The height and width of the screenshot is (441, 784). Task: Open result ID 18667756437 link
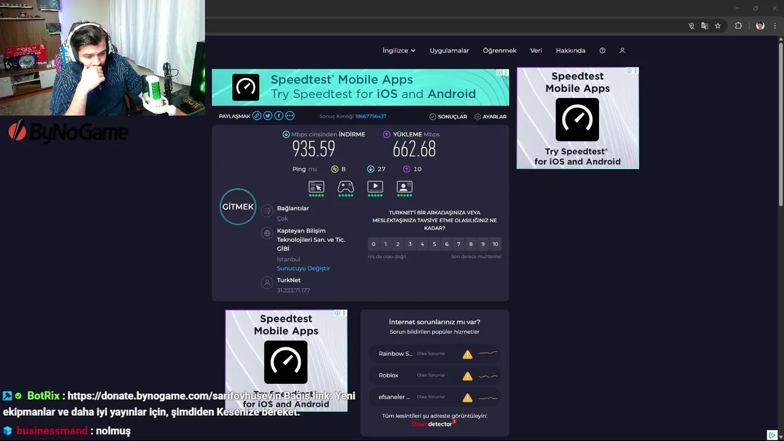coord(371,116)
